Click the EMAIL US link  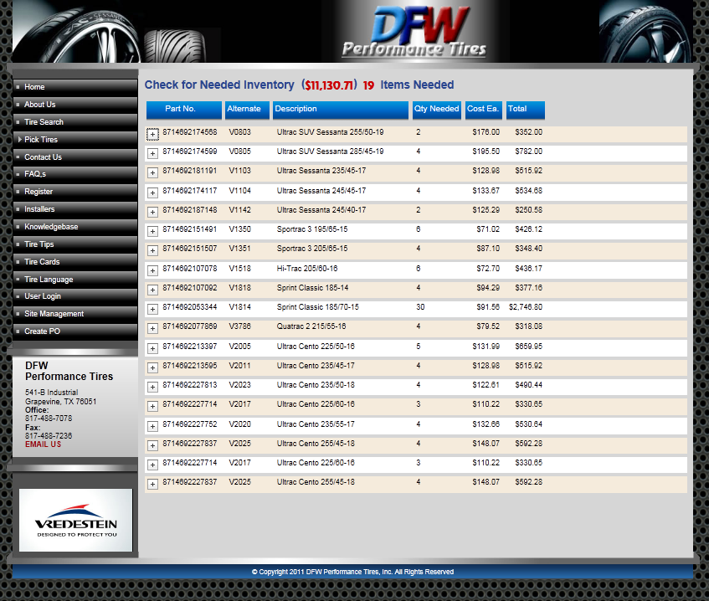(x=43, y=444)
